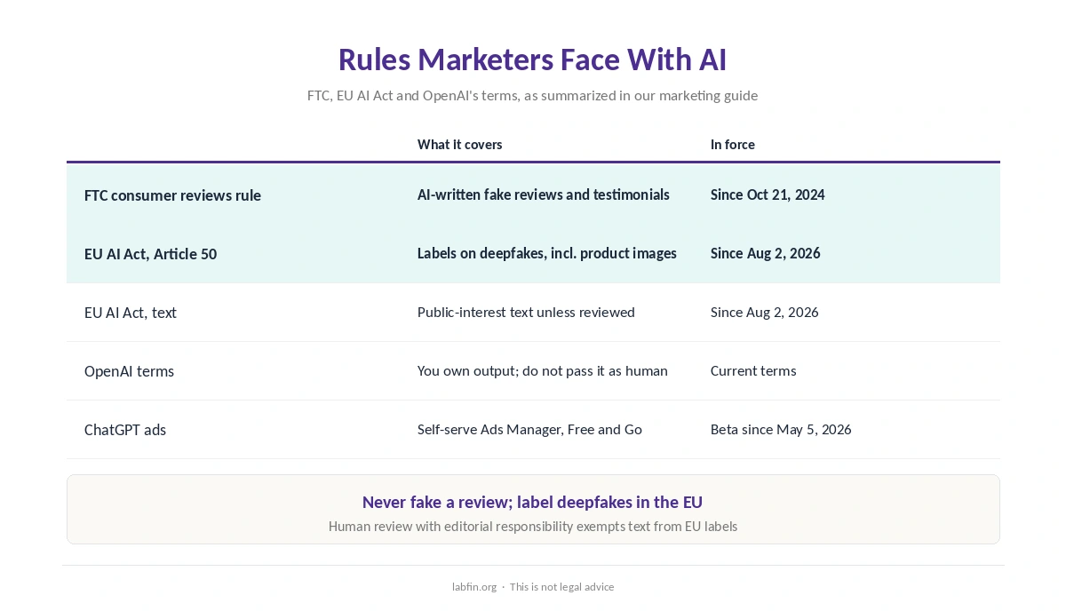1066x611 pixels.
Task: Select the 'OpenAI terms' row label
Action: click(129, 371)
